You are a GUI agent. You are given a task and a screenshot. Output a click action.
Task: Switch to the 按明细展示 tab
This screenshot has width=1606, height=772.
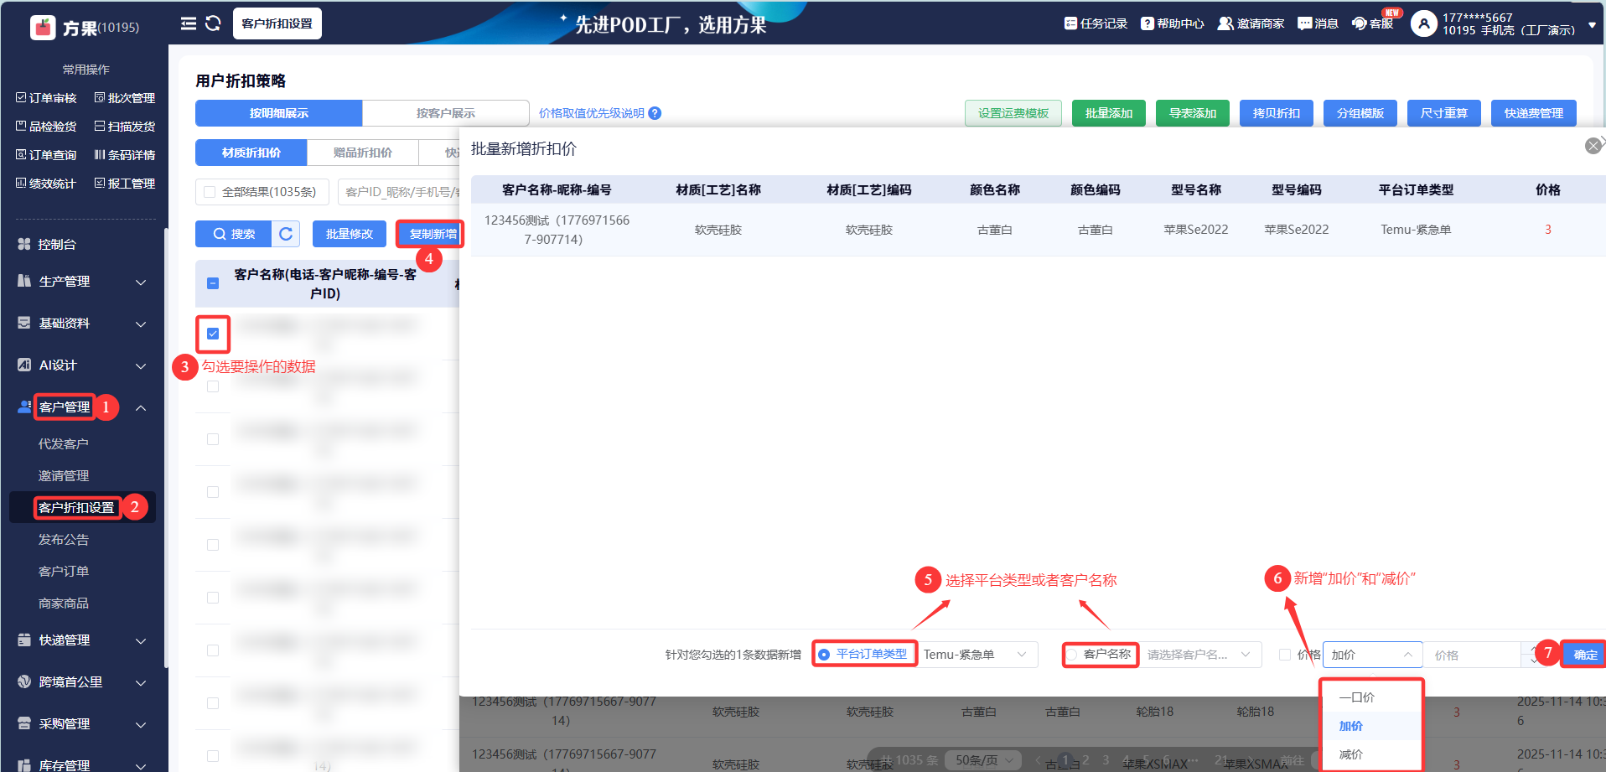coord(279,113)
